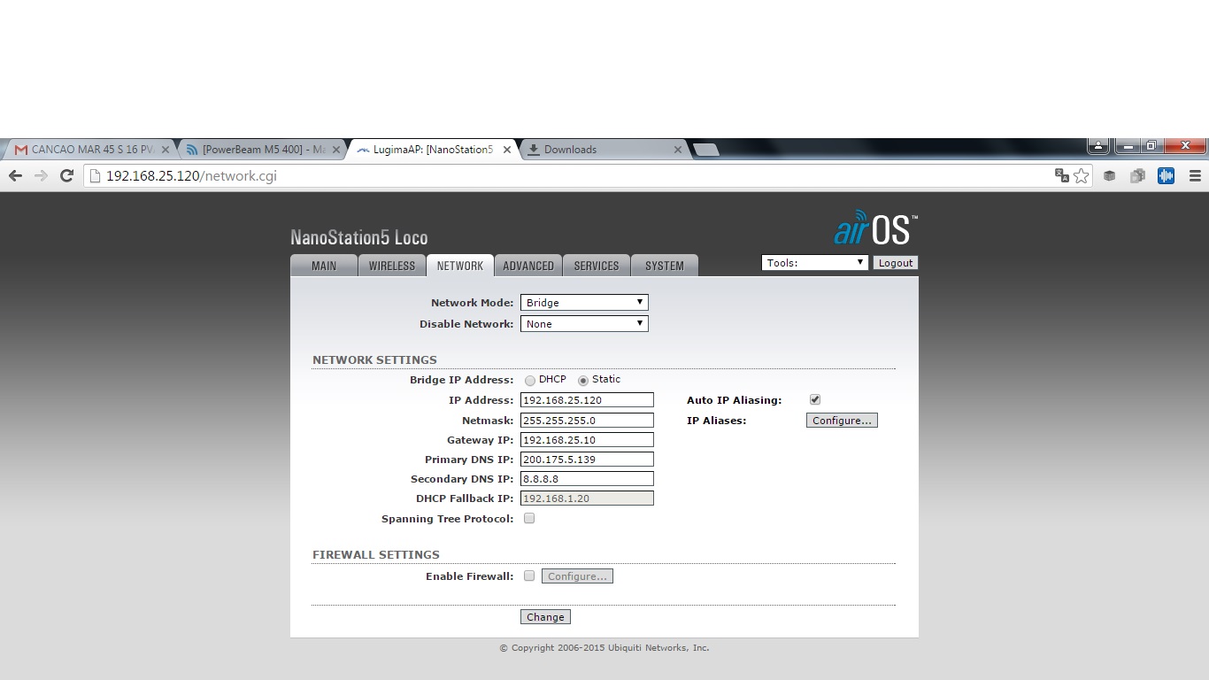Click the NanoStation5 Loco title text
The width and height of the screenshot is (1209, 680).
(x=359, y=237)
